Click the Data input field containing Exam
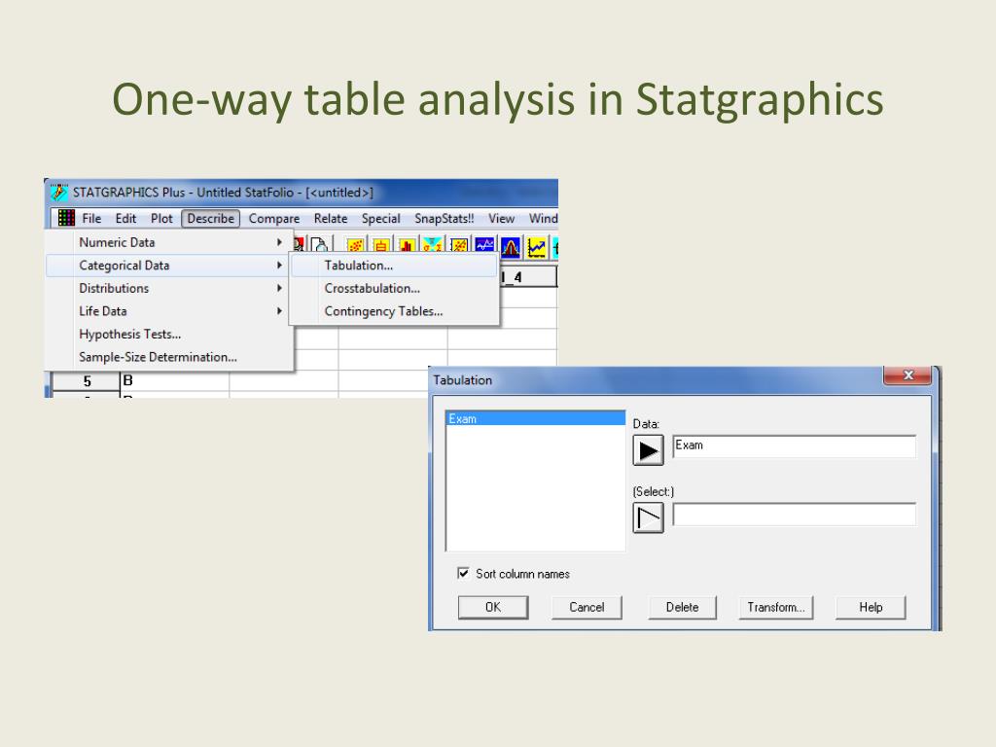 [x=794, y=445]
